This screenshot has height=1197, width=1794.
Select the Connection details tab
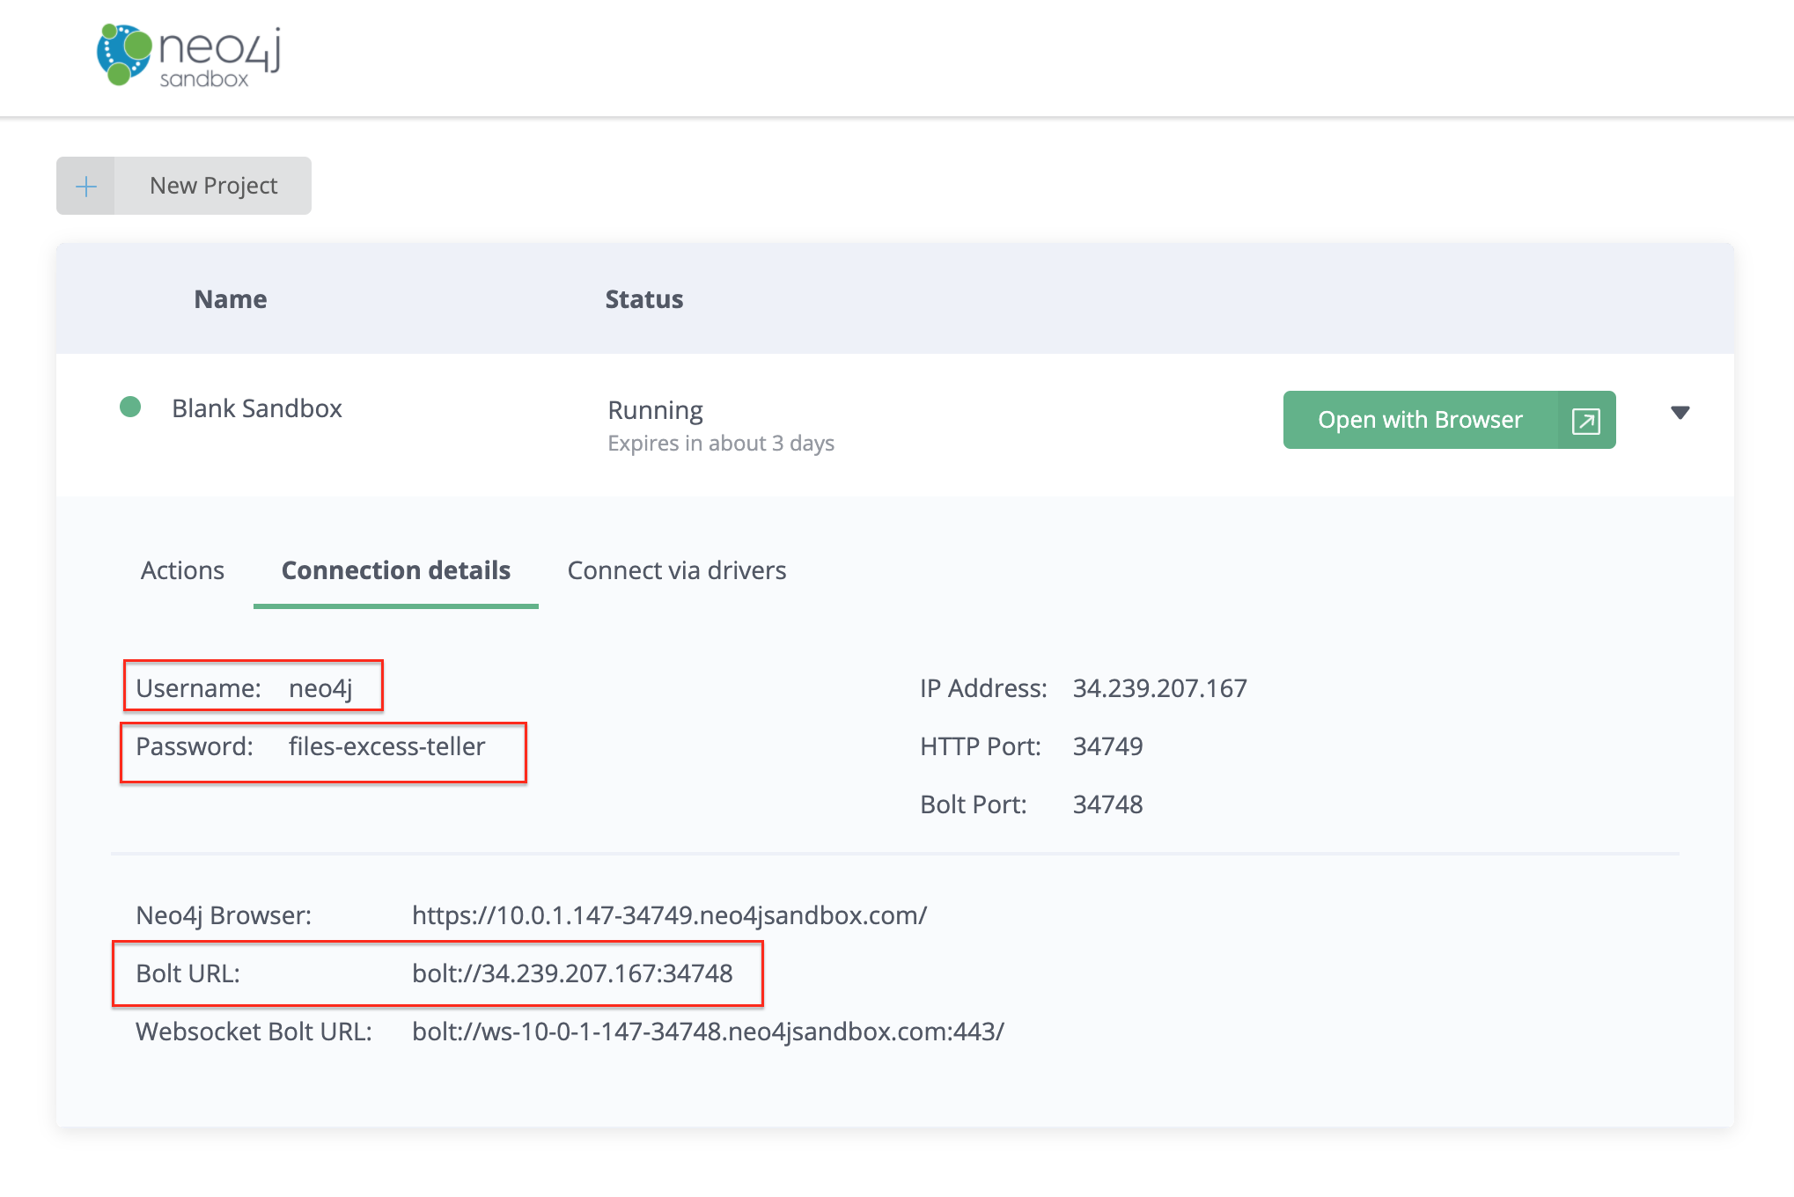395,570
